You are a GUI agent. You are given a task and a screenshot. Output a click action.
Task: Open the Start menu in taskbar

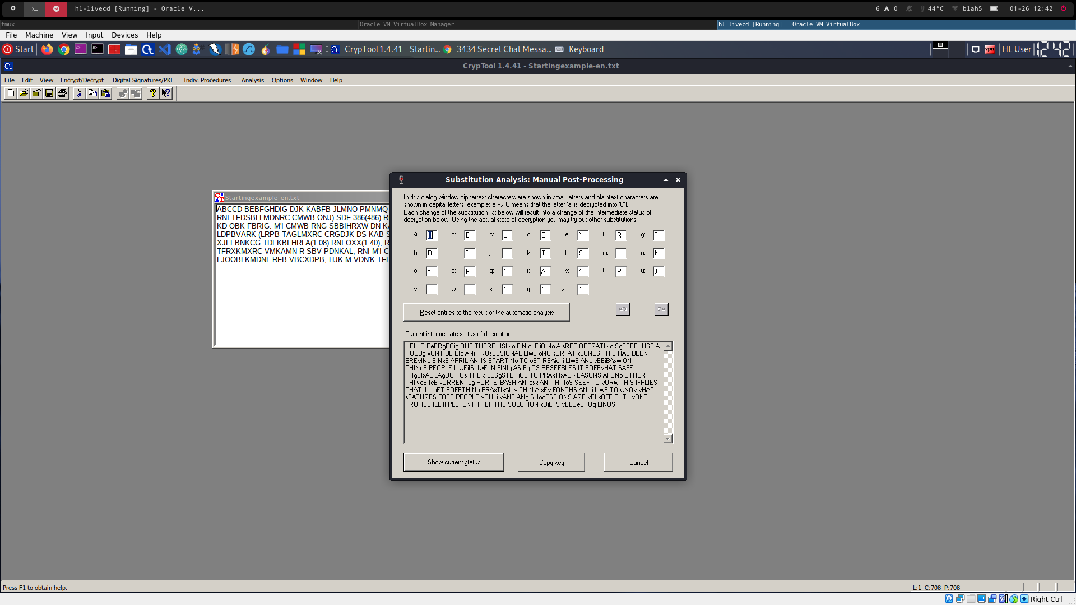pos(18,49)
